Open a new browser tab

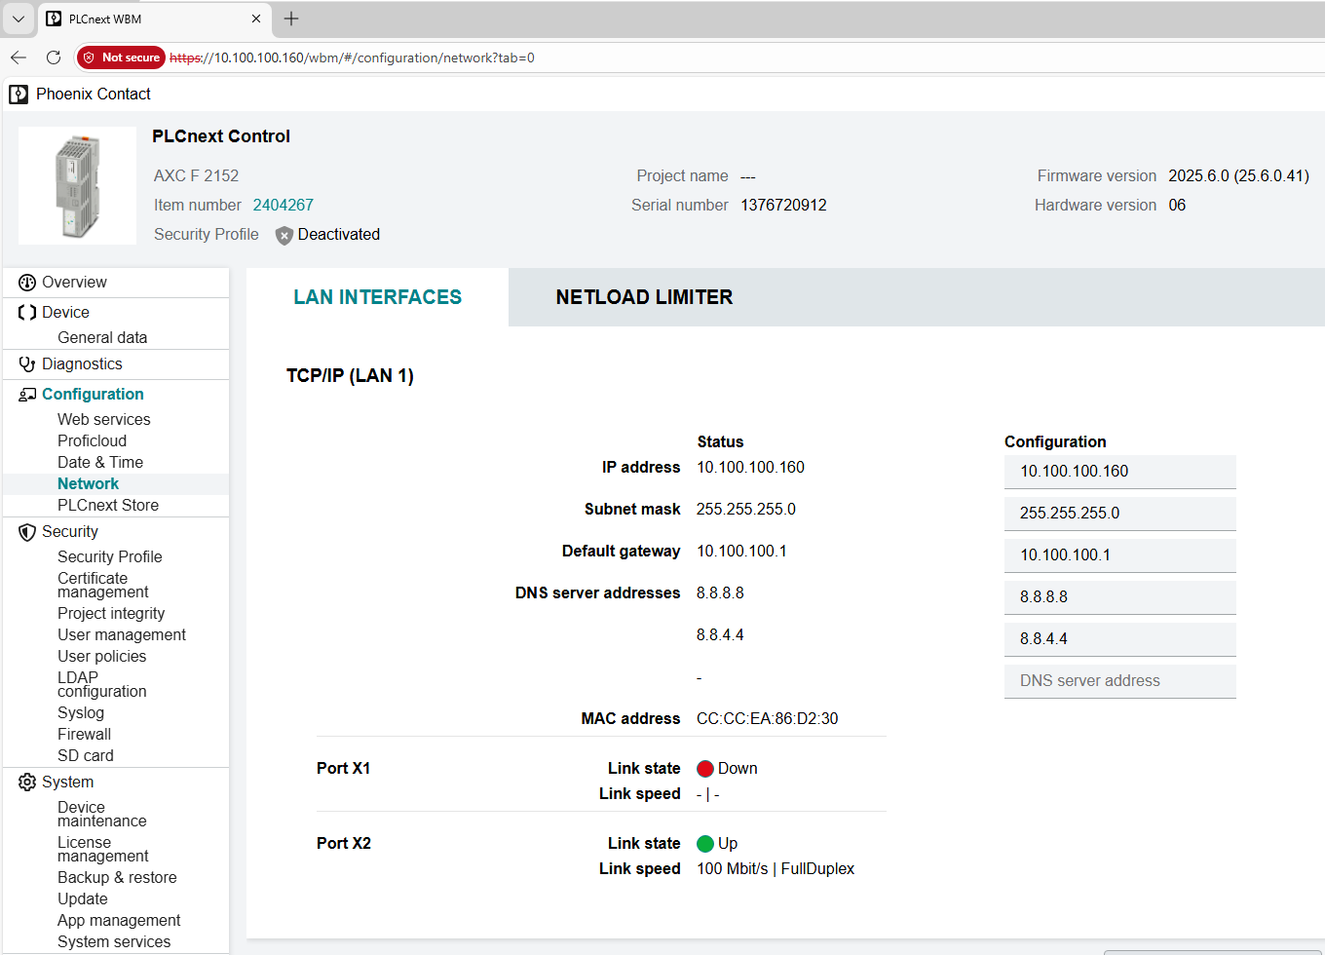pos(291,19)
